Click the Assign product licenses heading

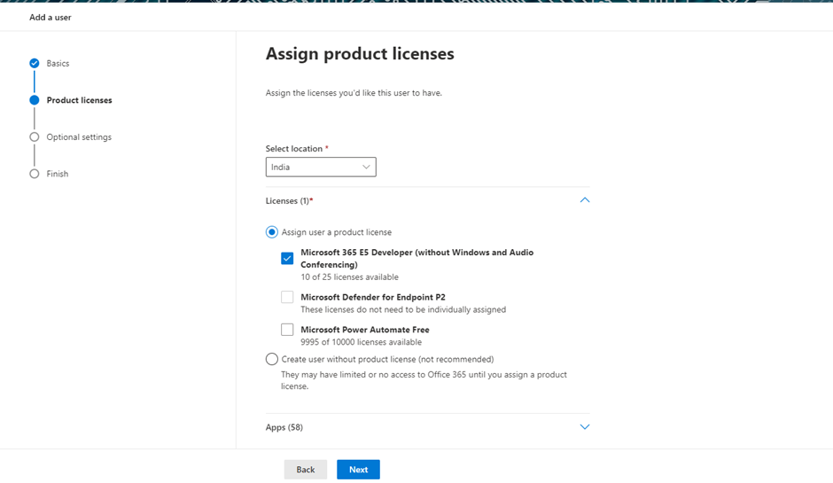point(360,54)
